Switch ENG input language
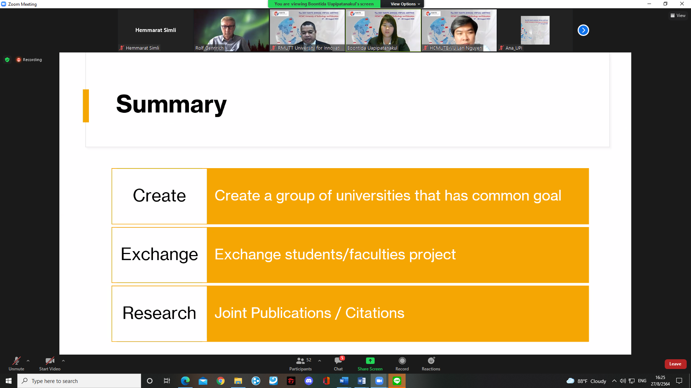 point(642,381)
